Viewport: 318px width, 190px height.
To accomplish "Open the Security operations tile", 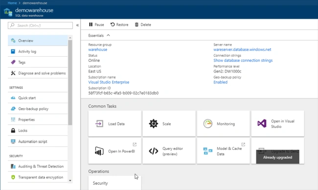I will coord(114,183).
